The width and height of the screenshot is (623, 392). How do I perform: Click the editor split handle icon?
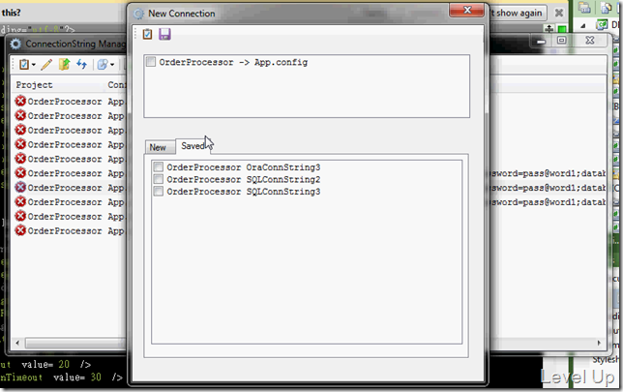click(x=549, y=28)
